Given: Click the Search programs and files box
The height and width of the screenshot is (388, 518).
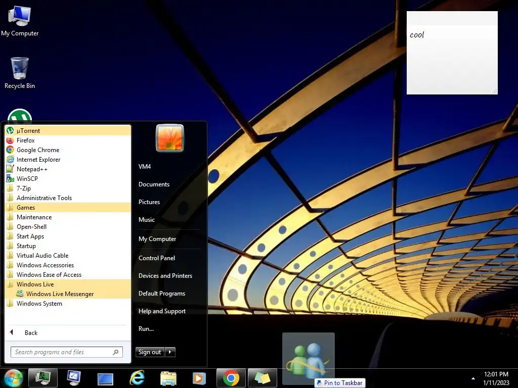Looking at the screenshot, I should tap(66, 352).
